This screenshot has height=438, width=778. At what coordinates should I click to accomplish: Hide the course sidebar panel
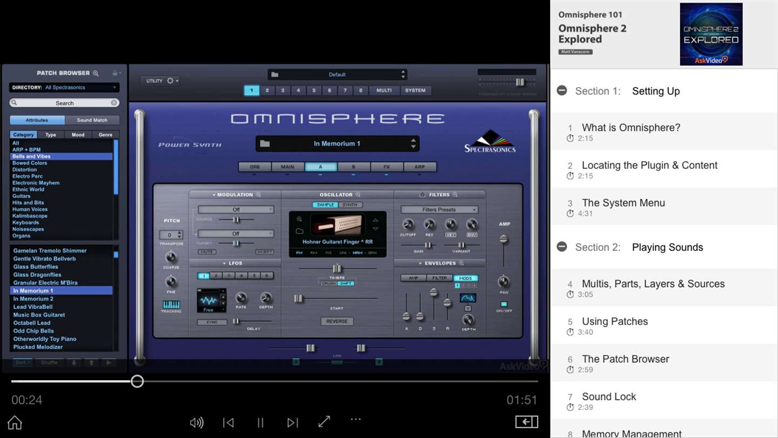point(527,422)
